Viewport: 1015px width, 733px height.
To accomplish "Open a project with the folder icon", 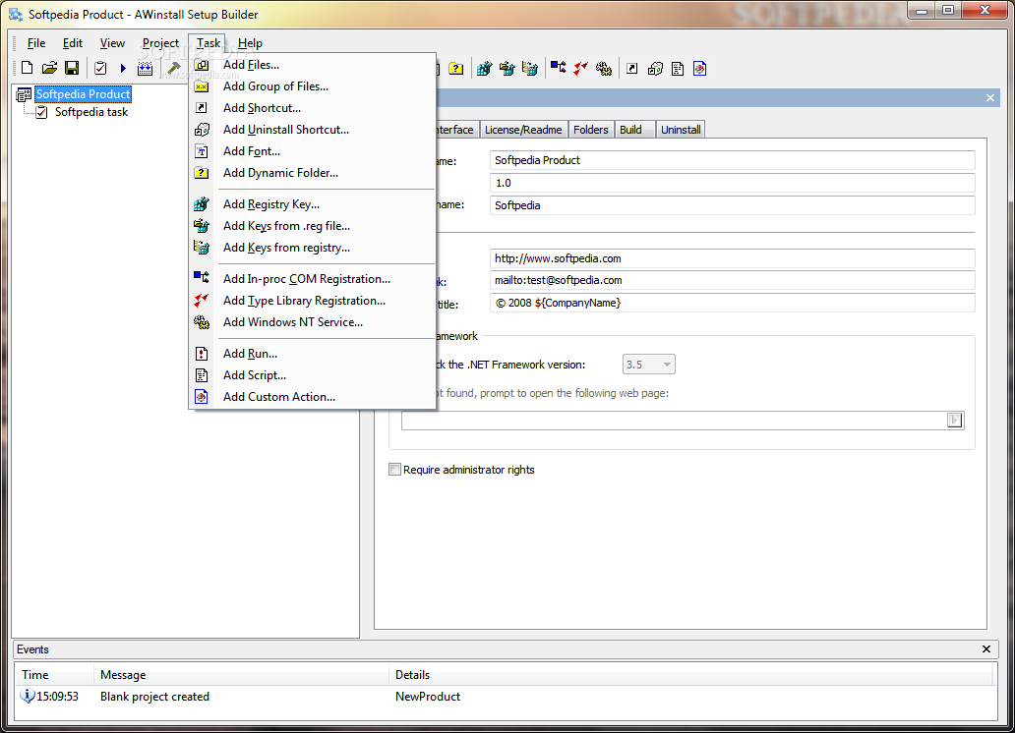I will tap(50, 68).
